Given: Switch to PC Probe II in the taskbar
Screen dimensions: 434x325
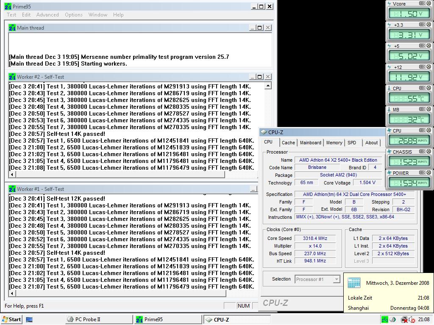Looking at the screenshot, I should click(x=99, y=319).
